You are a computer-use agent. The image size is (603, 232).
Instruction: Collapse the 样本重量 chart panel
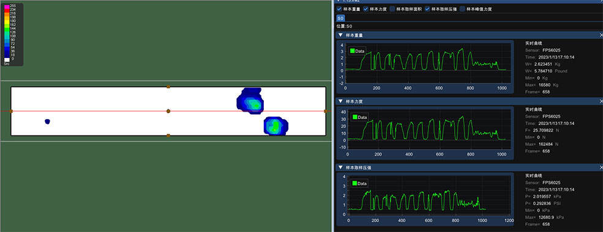click(340, 35)
